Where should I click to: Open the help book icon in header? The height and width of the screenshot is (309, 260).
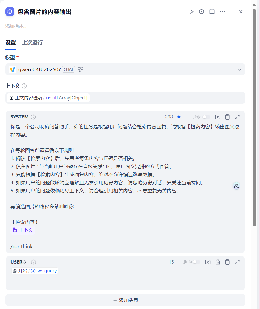[x=212, y=12]
